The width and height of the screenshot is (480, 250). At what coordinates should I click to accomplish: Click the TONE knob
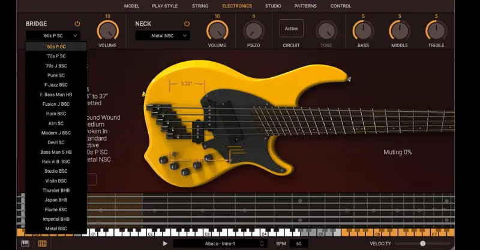(326, 31)
